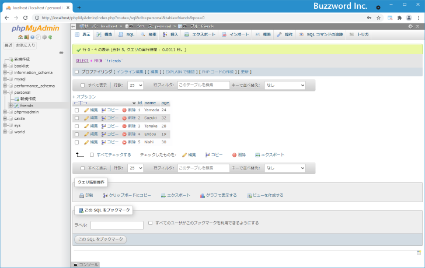Open the インポート (Import) tab
This screenshot has width=425, height=268.
pyautogui.click(x=235, y=35)
